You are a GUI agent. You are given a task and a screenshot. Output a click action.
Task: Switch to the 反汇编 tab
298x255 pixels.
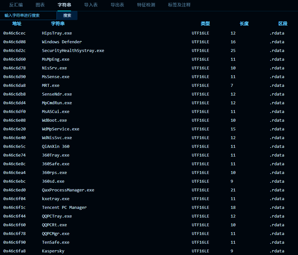[16, 5]
